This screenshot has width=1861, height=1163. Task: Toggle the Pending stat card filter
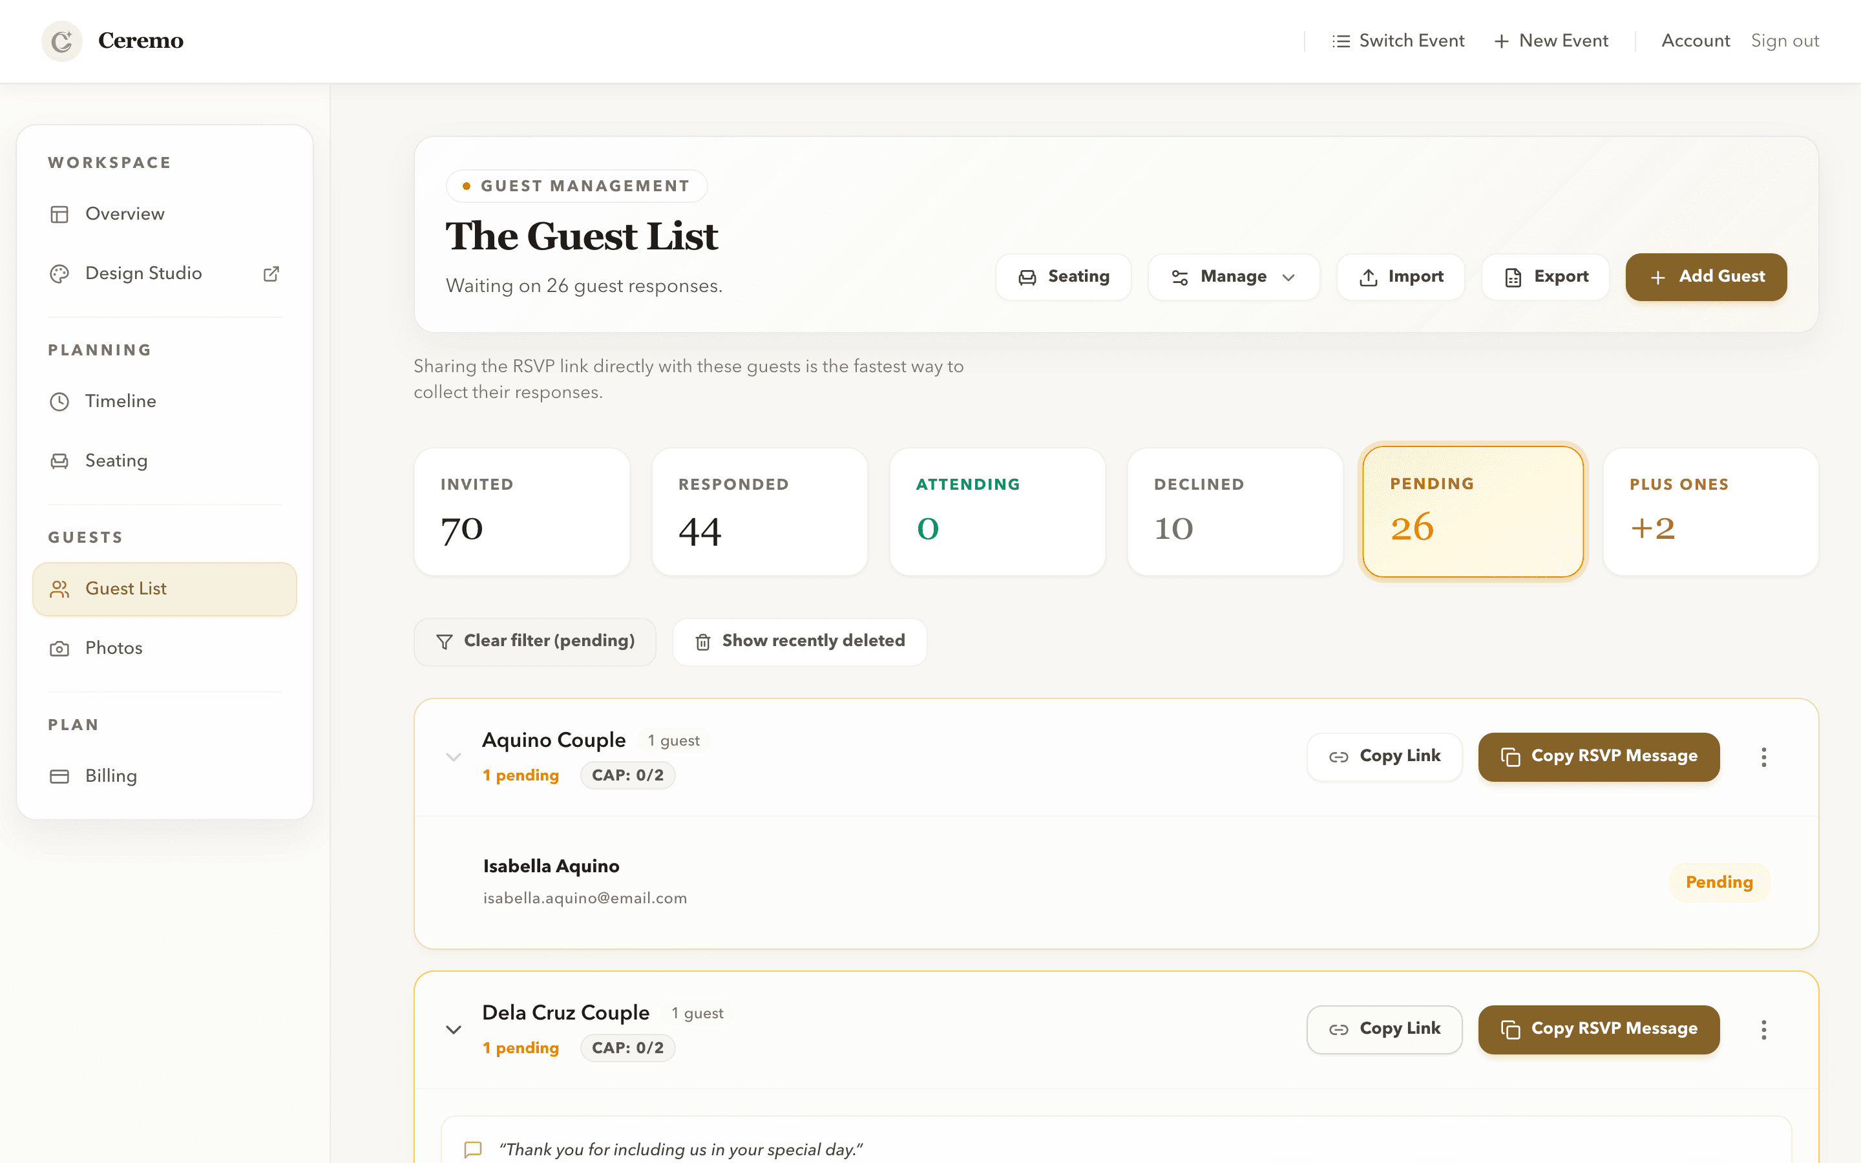click(1473, 512)
